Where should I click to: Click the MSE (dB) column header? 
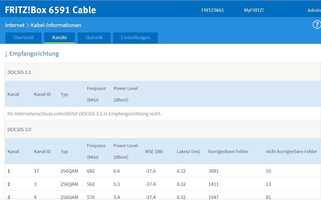(154, 151)
